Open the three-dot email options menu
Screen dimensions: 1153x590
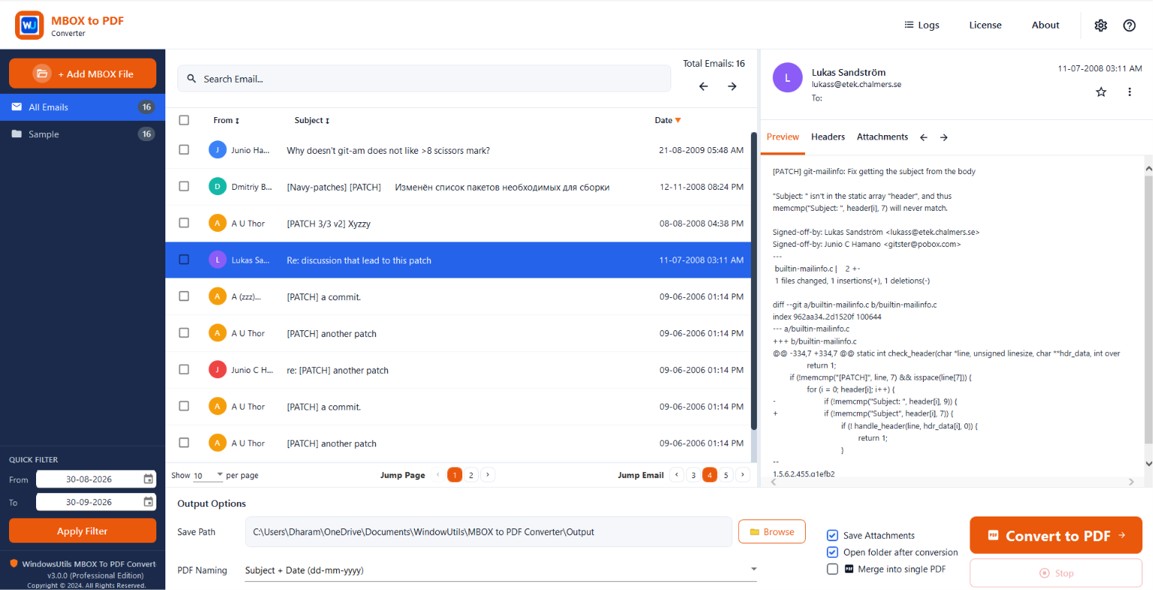tap(1129, 92)
